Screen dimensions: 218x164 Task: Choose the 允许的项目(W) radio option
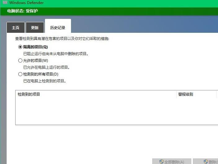tap(20, 60)
